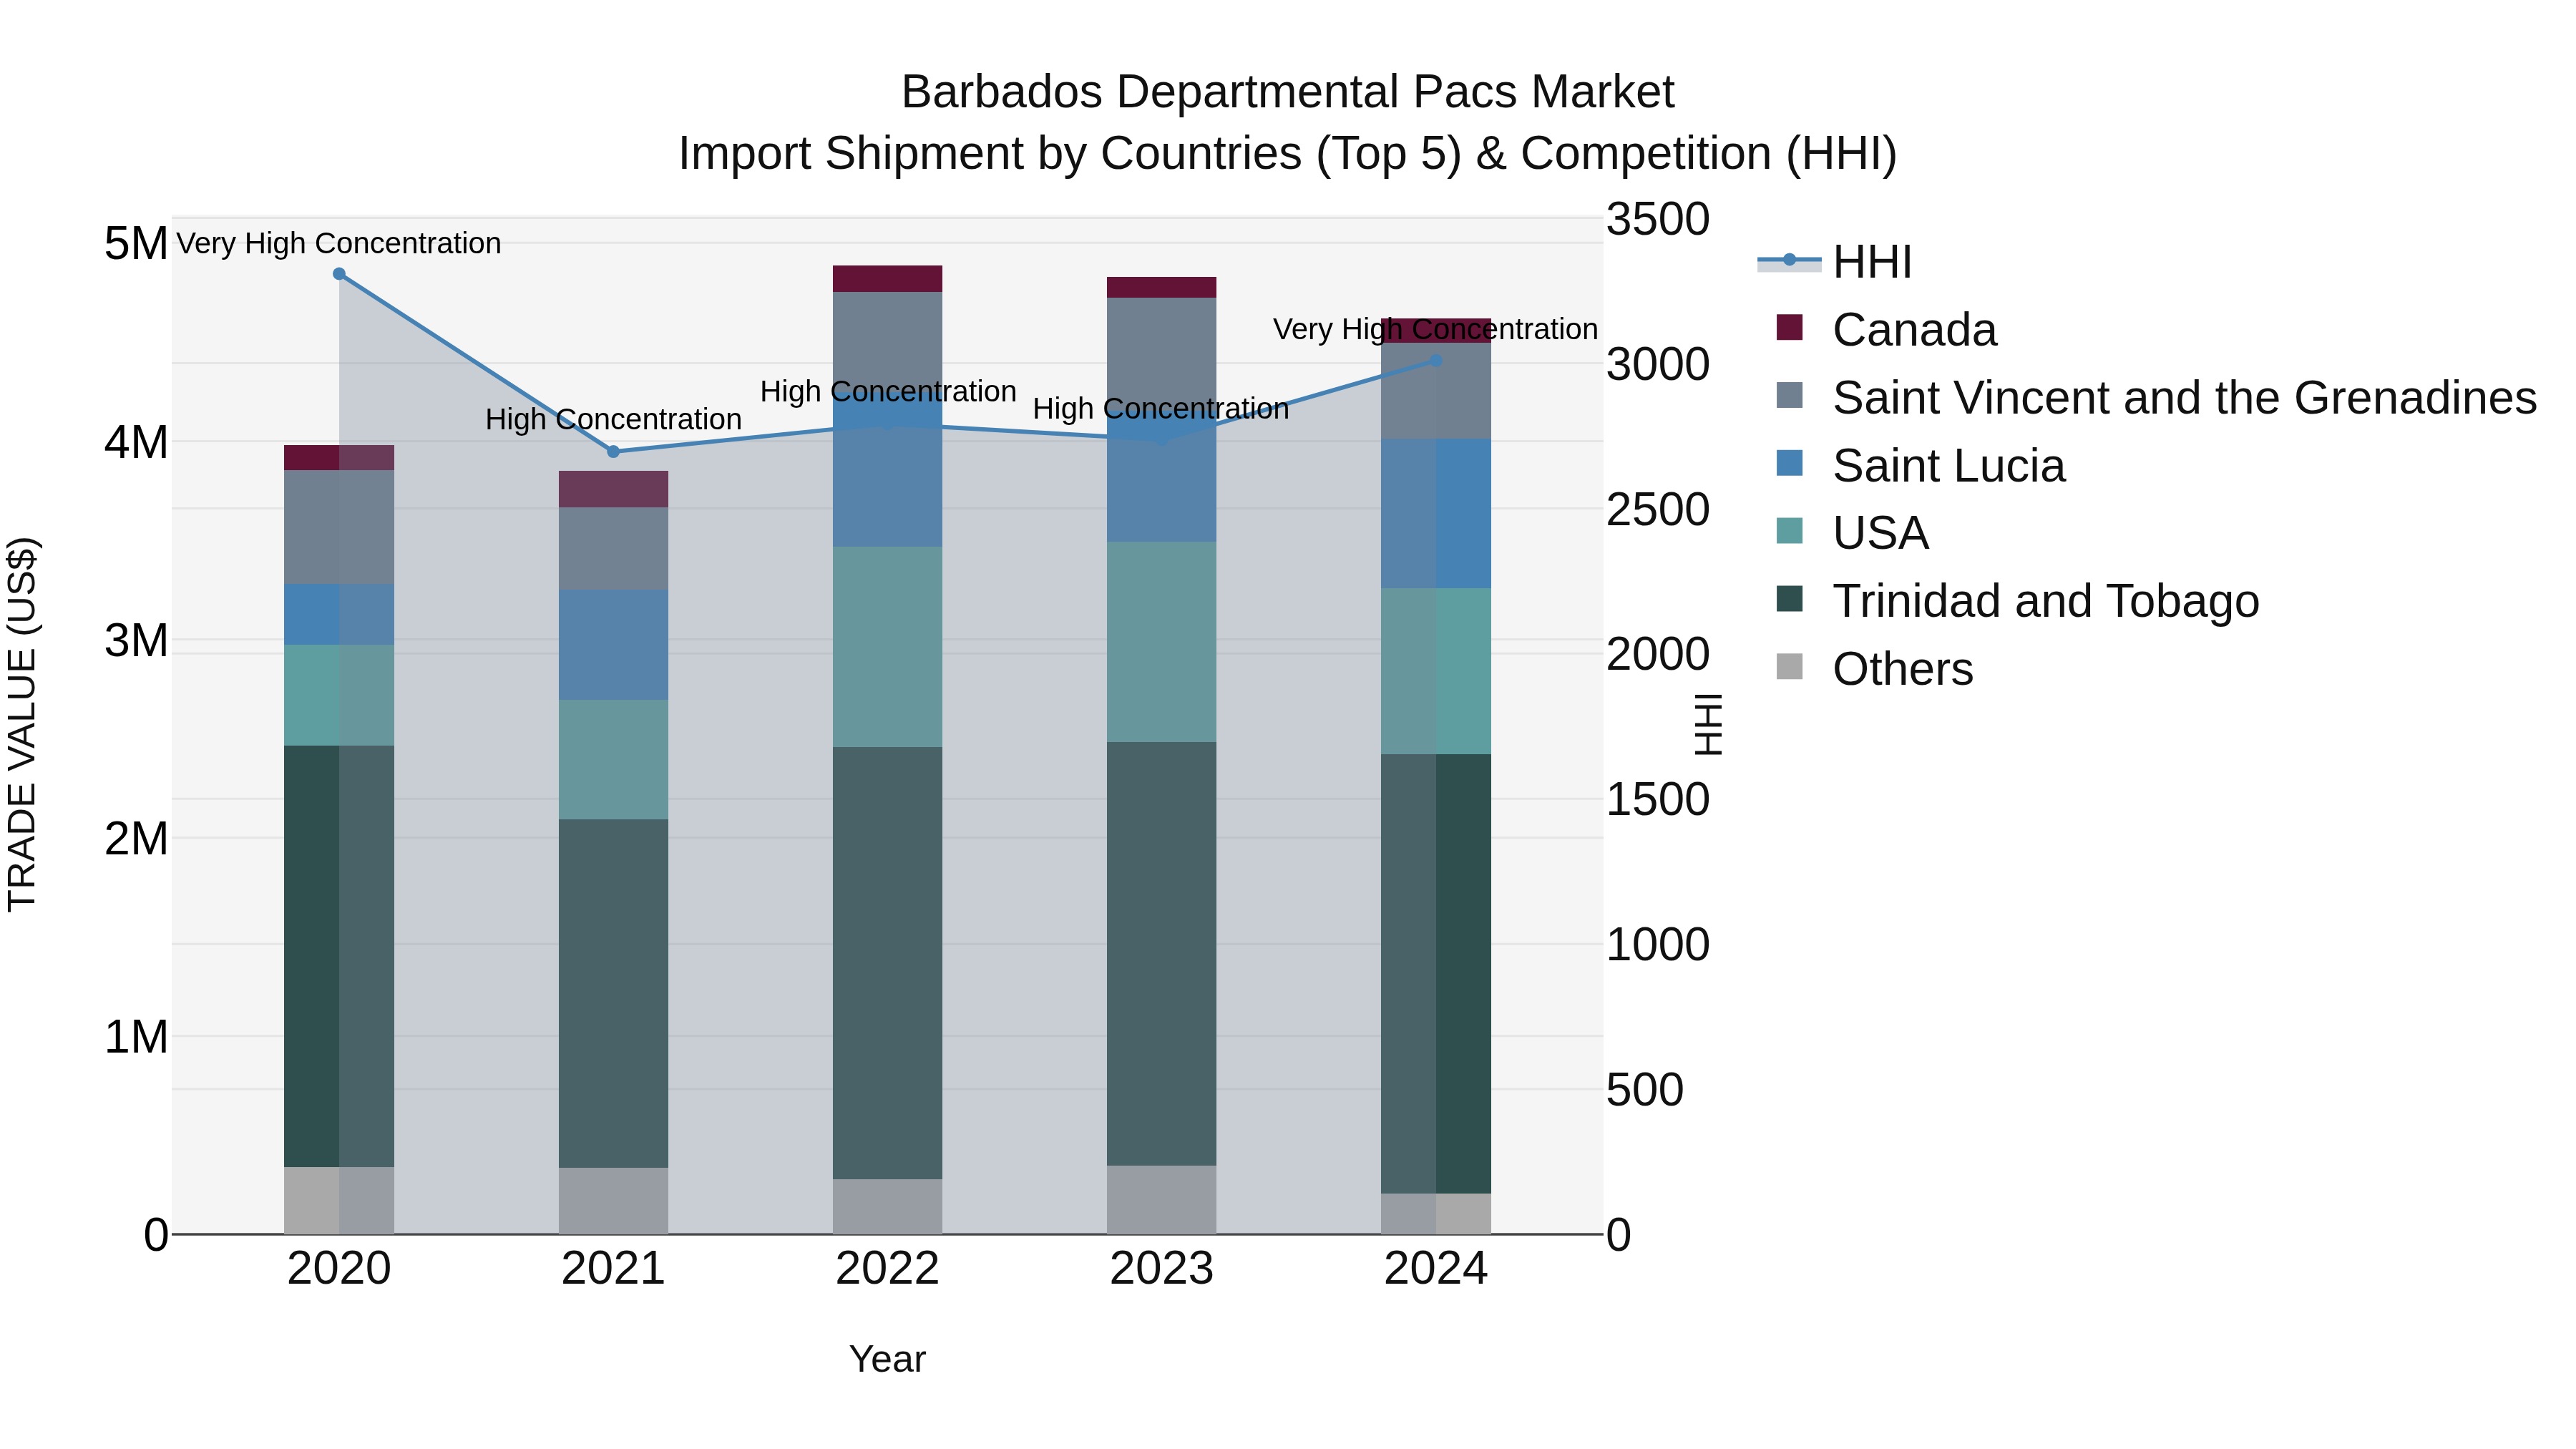Toggle the Saint Lucia legend entry
This screenshot has height=1449, width=2576.
1921,465
